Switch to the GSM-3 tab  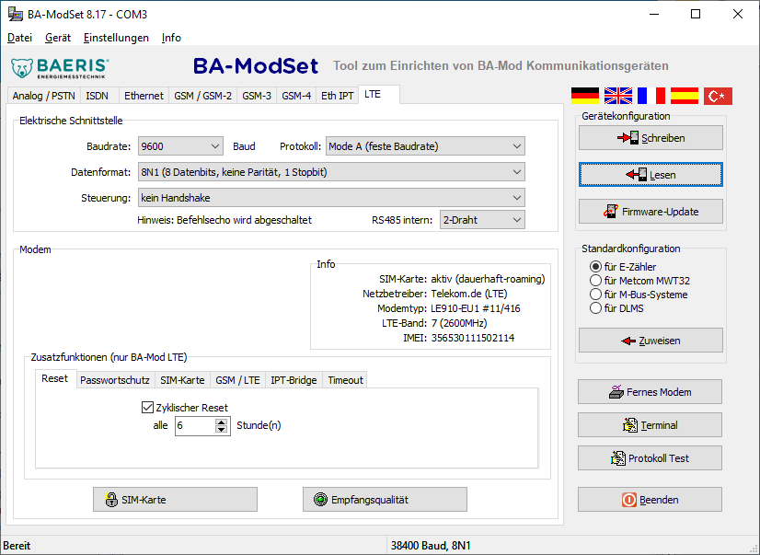point(257,96)
